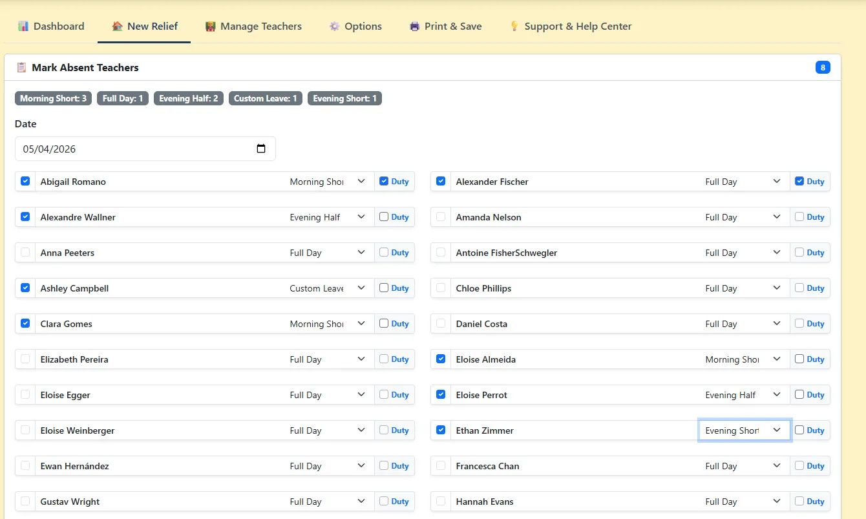Screen dimensions: 866x519
Task: Click the New Relief house icon
Action: 117,26
